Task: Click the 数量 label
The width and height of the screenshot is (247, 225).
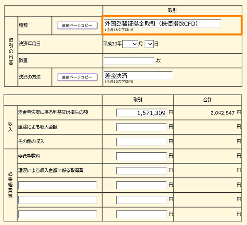Action: (23, 60)
